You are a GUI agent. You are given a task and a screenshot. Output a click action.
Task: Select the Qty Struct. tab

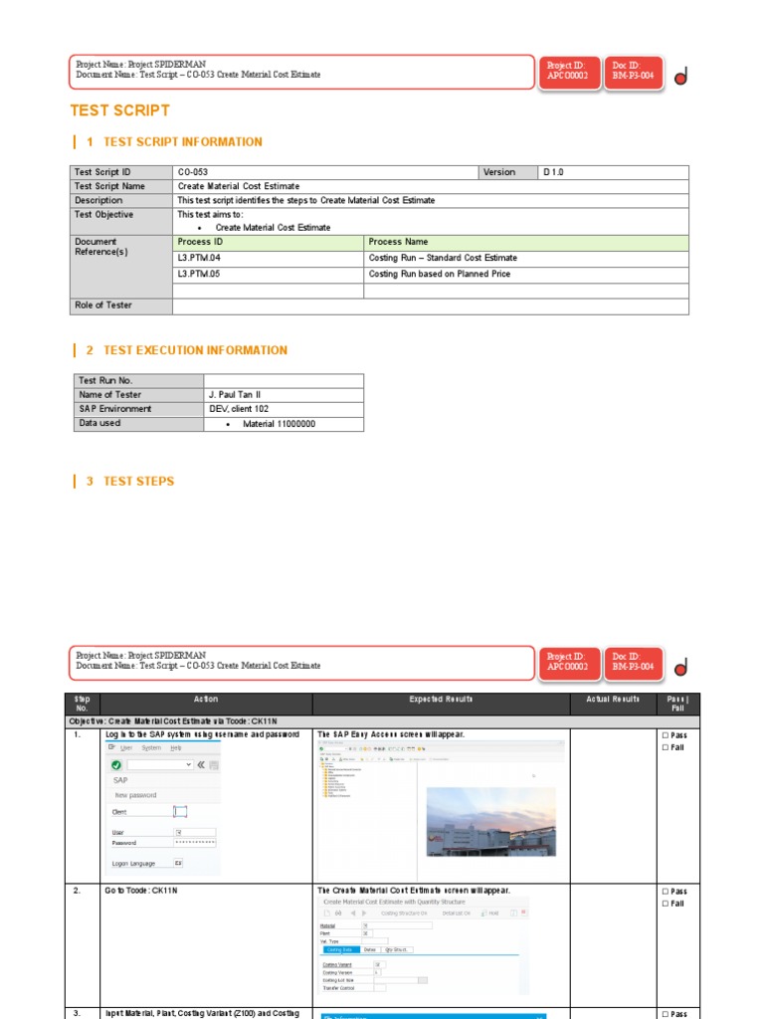coord(397,949)
